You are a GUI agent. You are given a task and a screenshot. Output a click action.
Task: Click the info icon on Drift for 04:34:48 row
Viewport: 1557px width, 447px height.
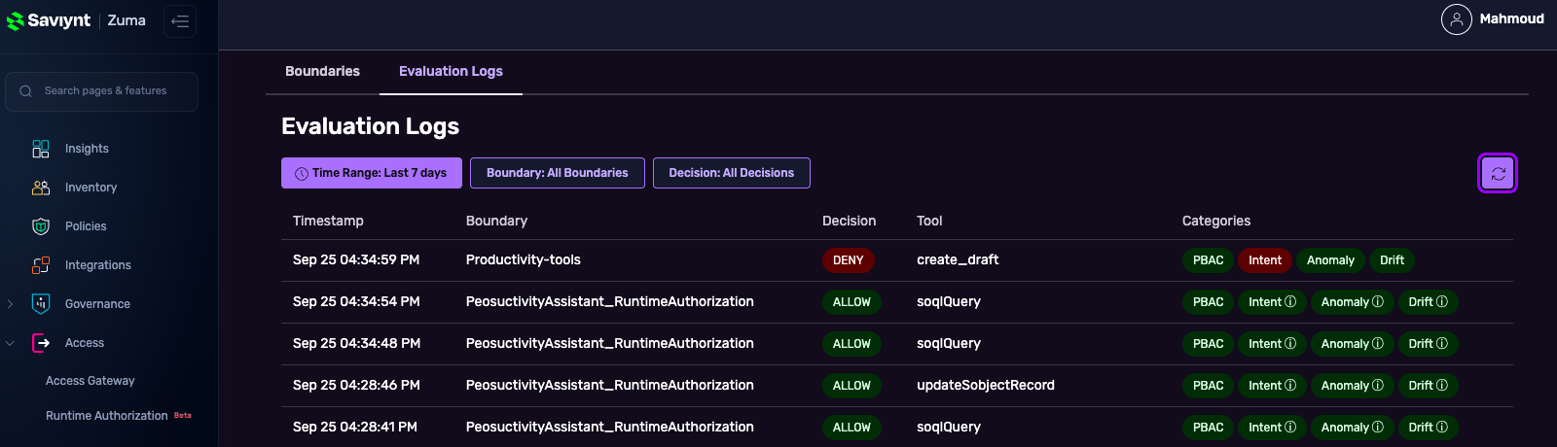(1442, 344)
